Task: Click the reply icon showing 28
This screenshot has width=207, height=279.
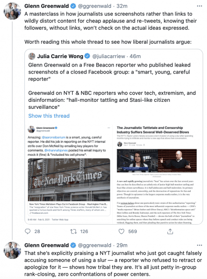Action: [28, 231]
